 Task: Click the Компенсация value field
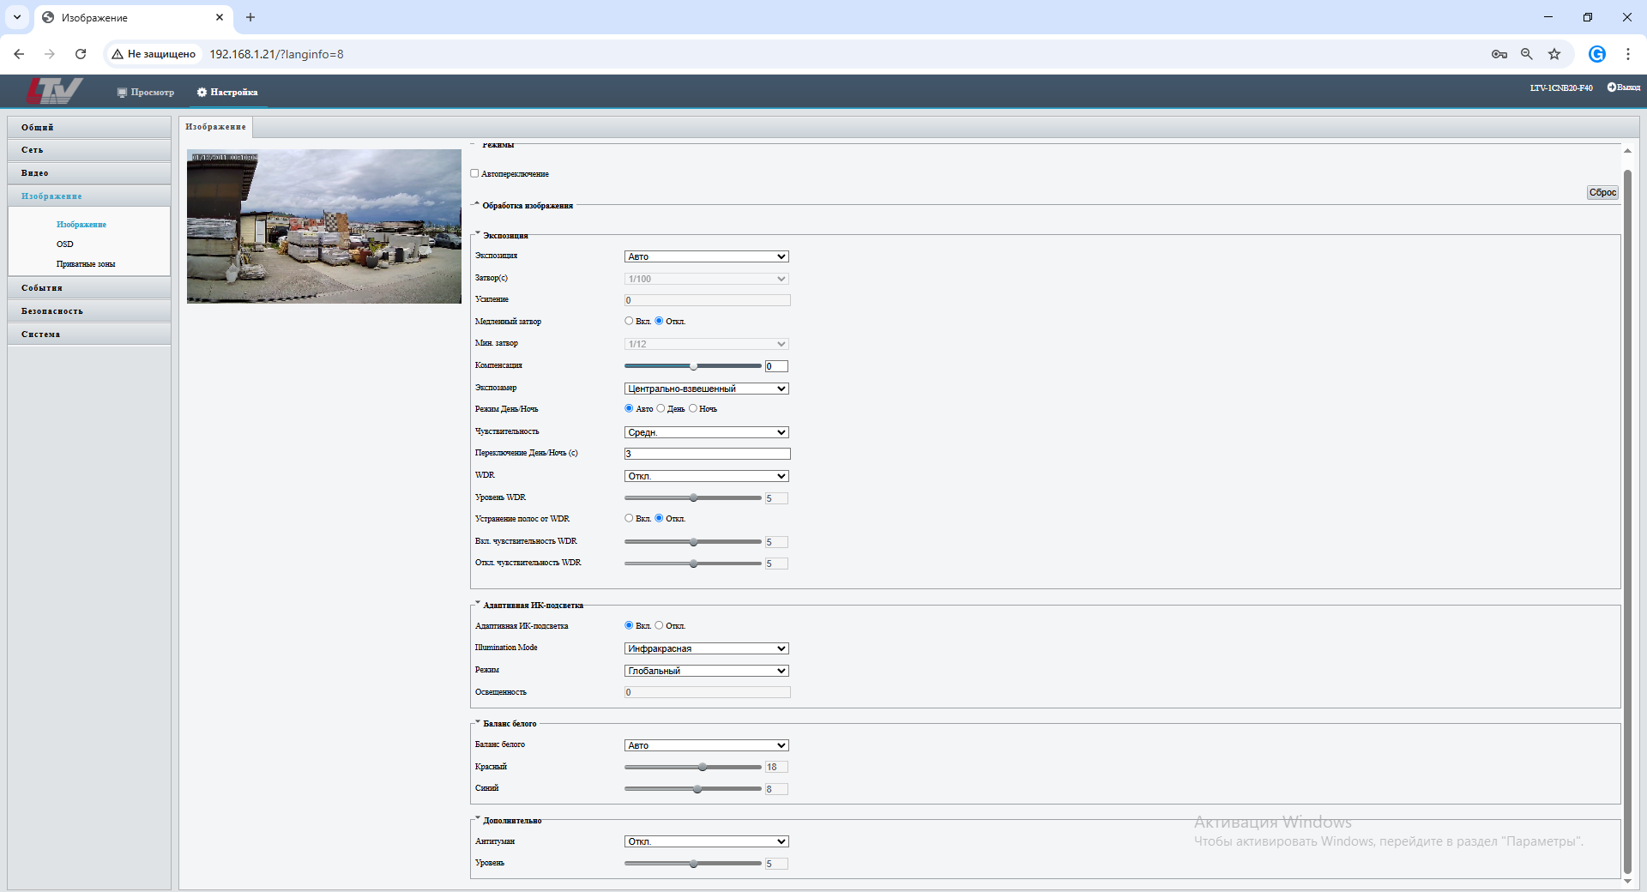point(776,366)
